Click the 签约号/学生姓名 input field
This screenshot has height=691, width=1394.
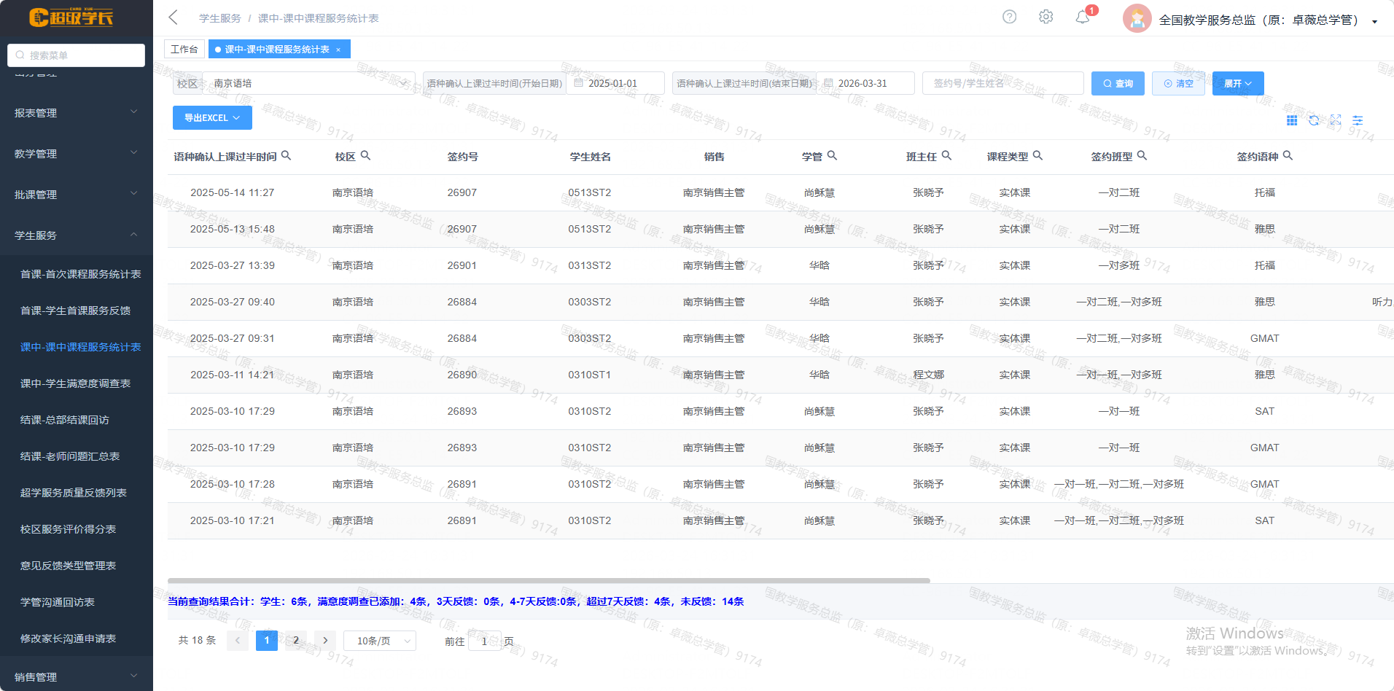pyautogui.click(x=1002, y=83)
